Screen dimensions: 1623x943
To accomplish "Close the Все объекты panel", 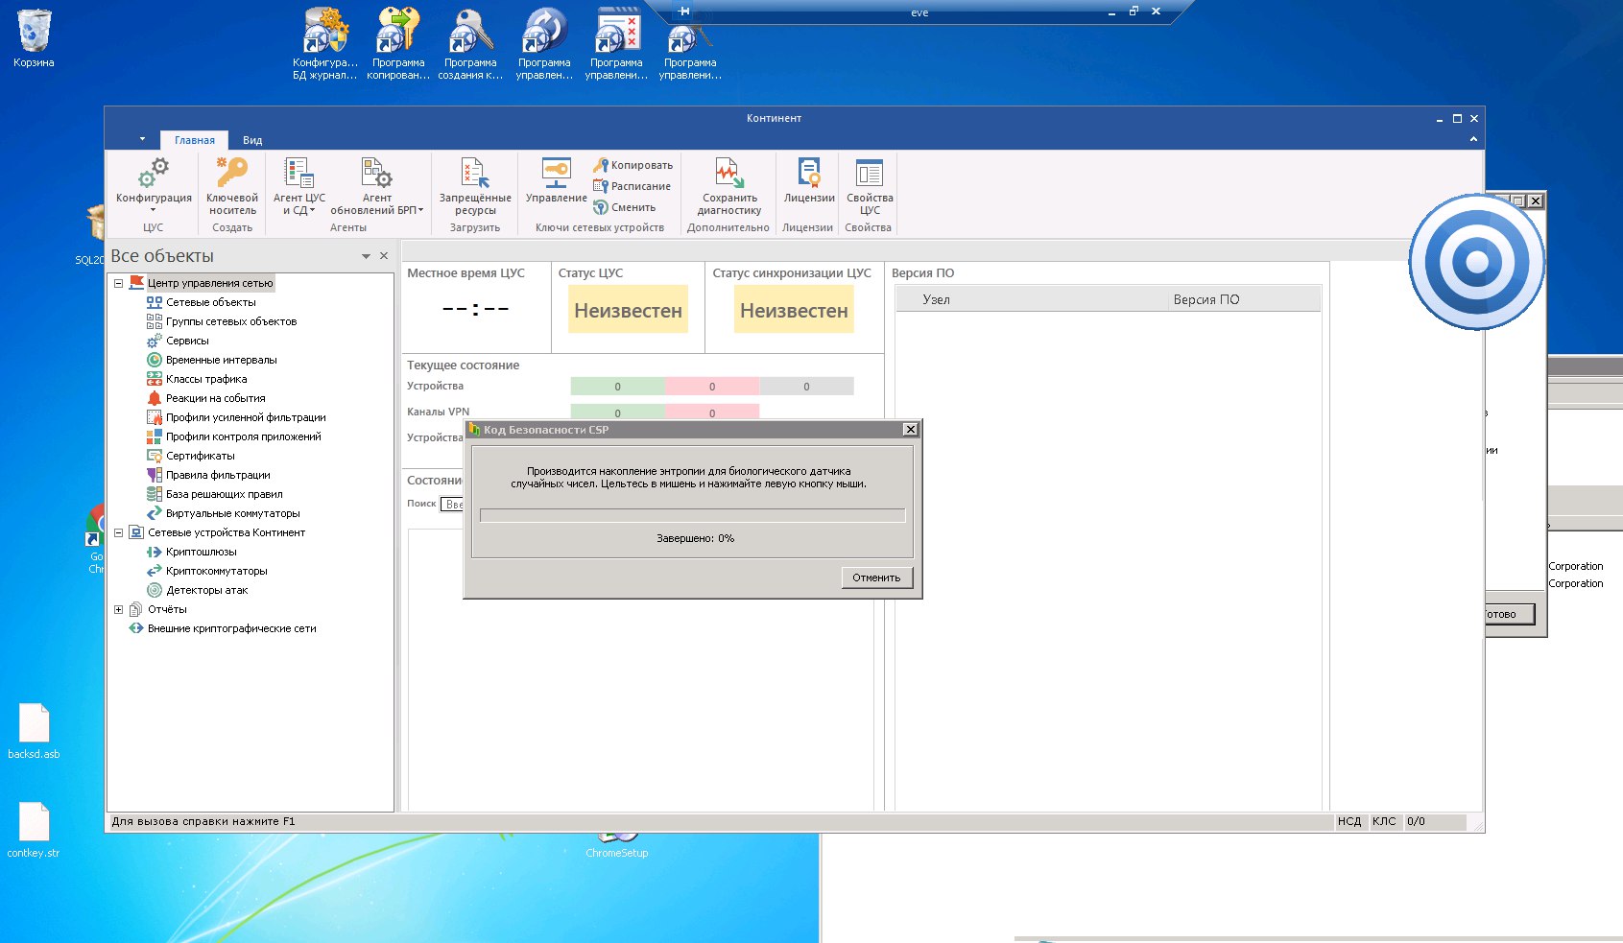I will tap(384, 255).
